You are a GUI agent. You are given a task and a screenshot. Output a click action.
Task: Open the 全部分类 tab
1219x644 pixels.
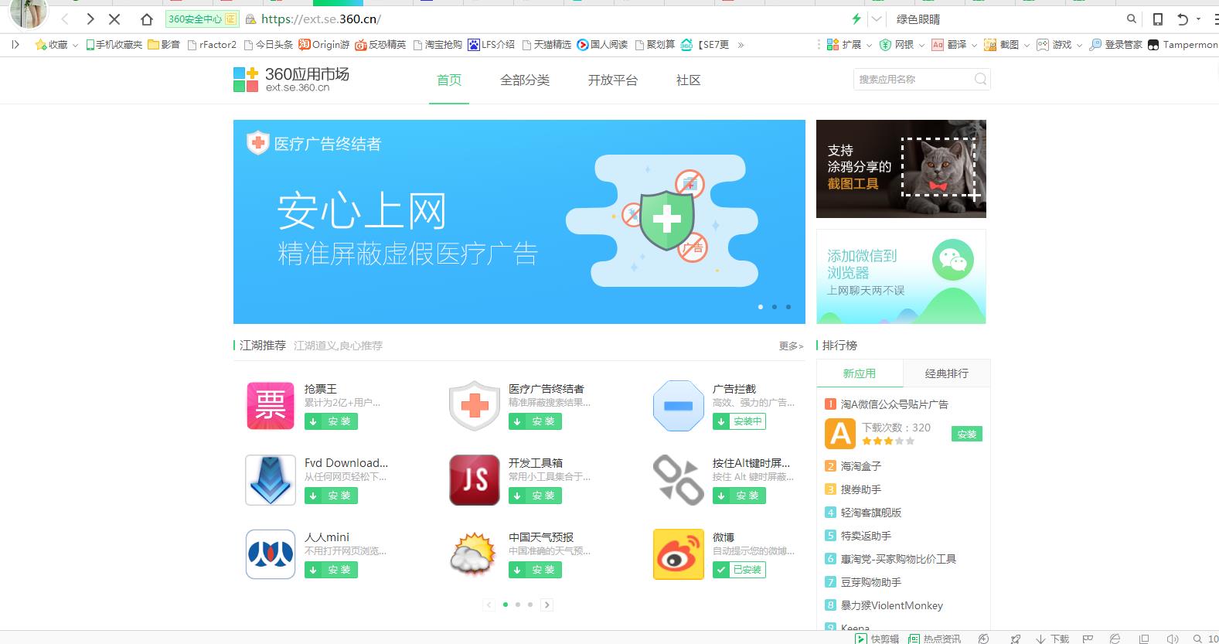pos(525,80)
